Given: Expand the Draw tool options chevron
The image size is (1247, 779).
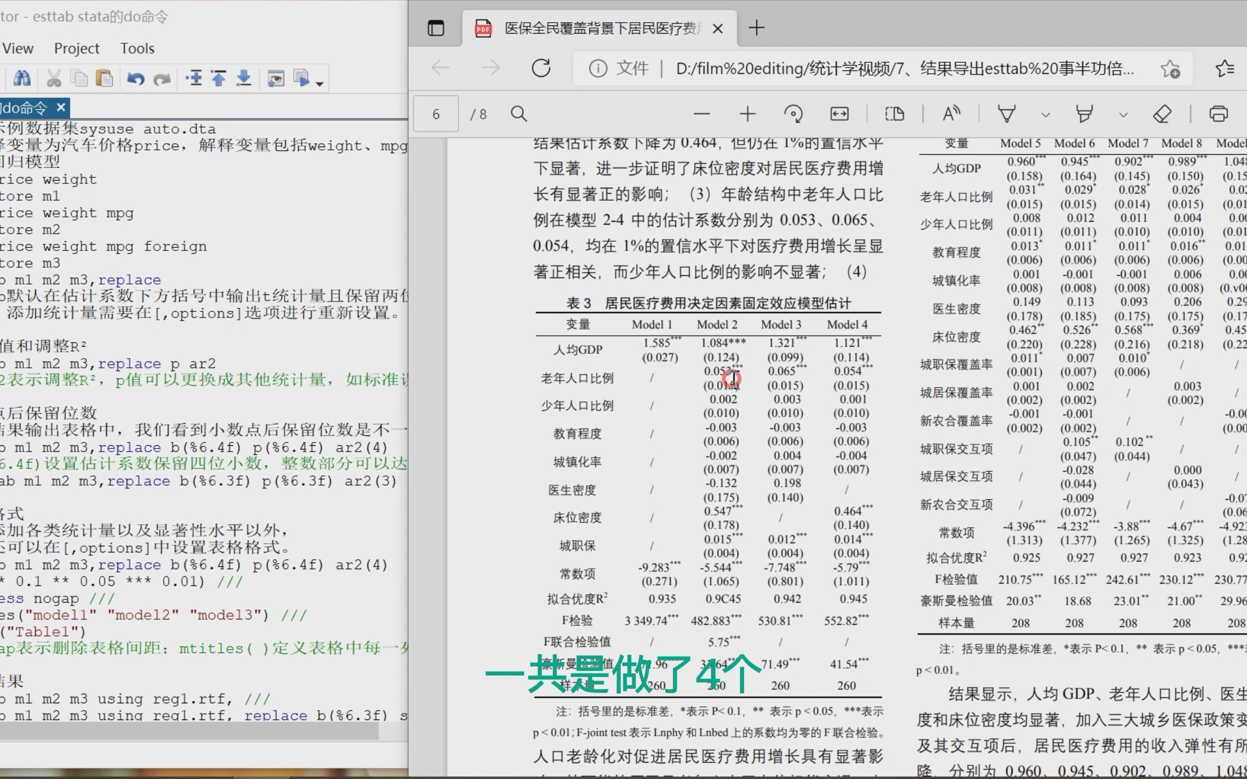Looking at the screenshot, I should (1046, 115).
